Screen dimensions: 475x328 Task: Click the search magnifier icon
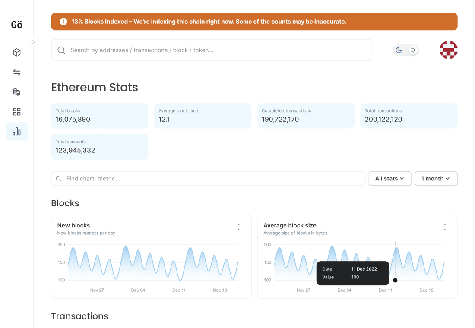click(x=61, y=50)
